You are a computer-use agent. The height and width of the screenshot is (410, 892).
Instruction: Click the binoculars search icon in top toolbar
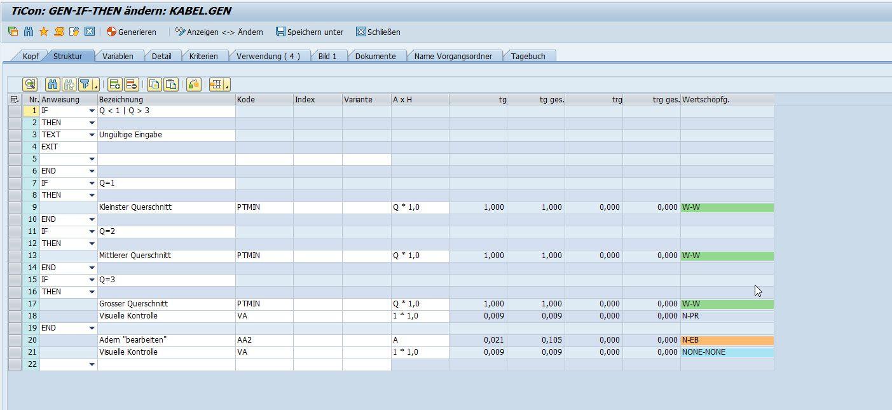coord(29,32)
